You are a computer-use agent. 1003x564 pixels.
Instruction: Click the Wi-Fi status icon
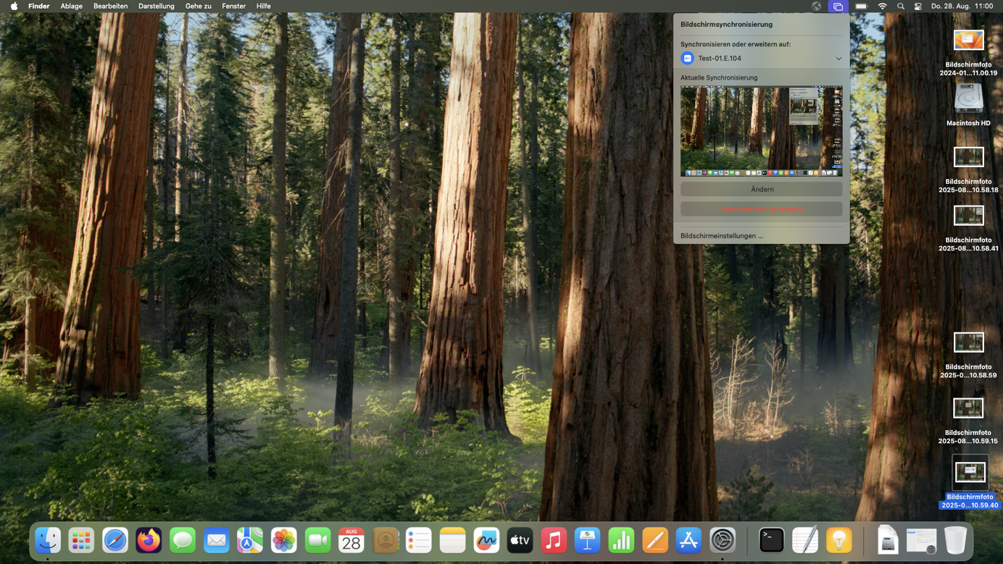tap(882, 6)
